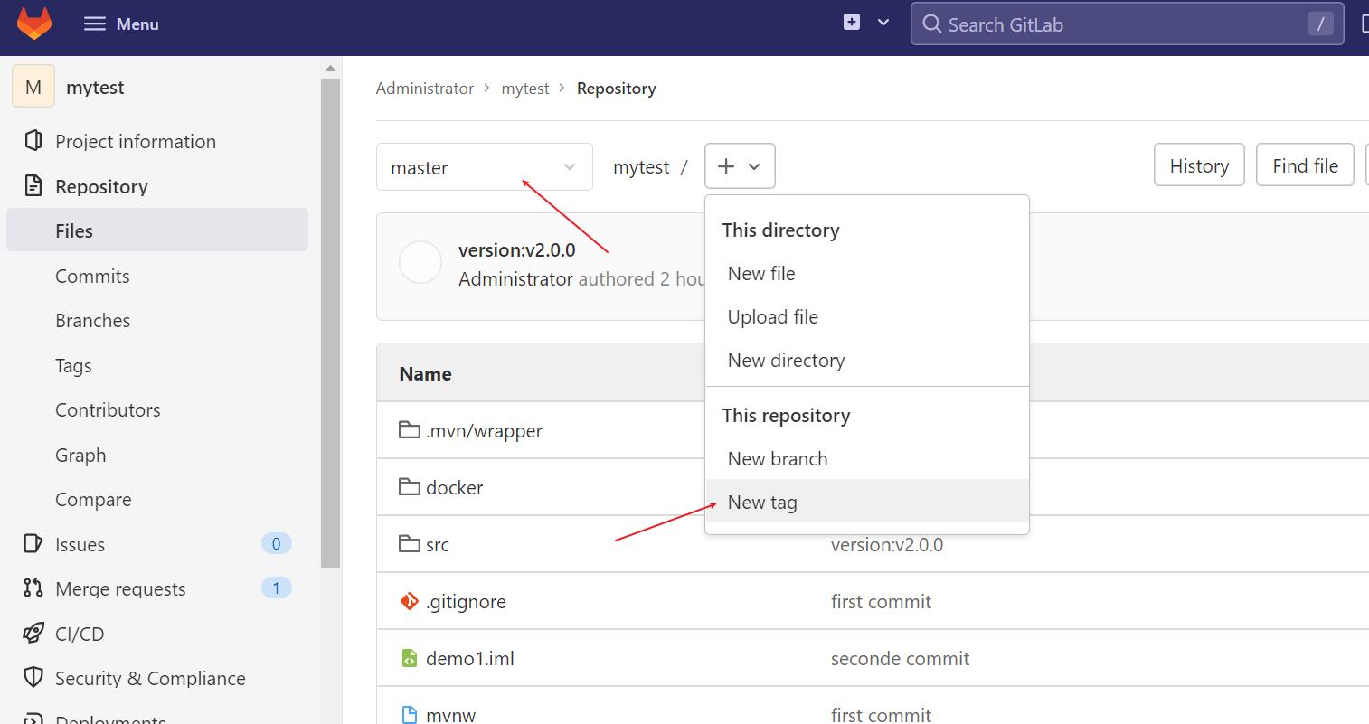Image resolution: width=1369 pixels, height=724 pixels.
Task: Open Security & Compliance section
Action: (x=150, y=679)
